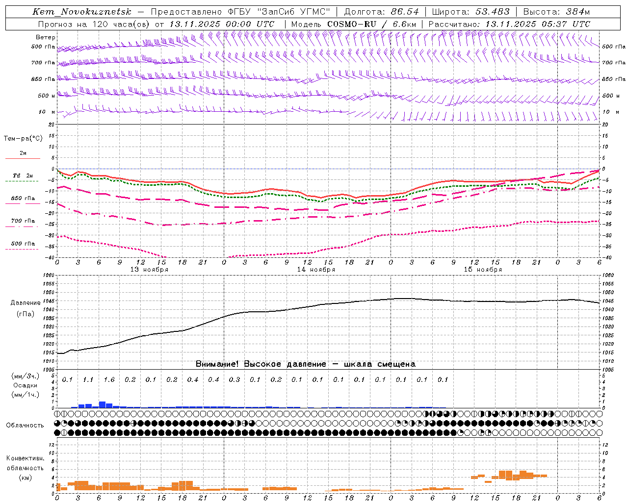The image size is (628, 502).
Task: Click calculation time '13.11.2025 05:37 UTC'
Action: pos(538,24)
